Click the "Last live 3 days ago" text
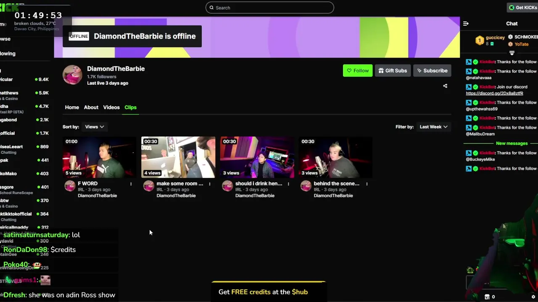Image resolution: width=538 pixels, height=302 pixels. (108, 83)
